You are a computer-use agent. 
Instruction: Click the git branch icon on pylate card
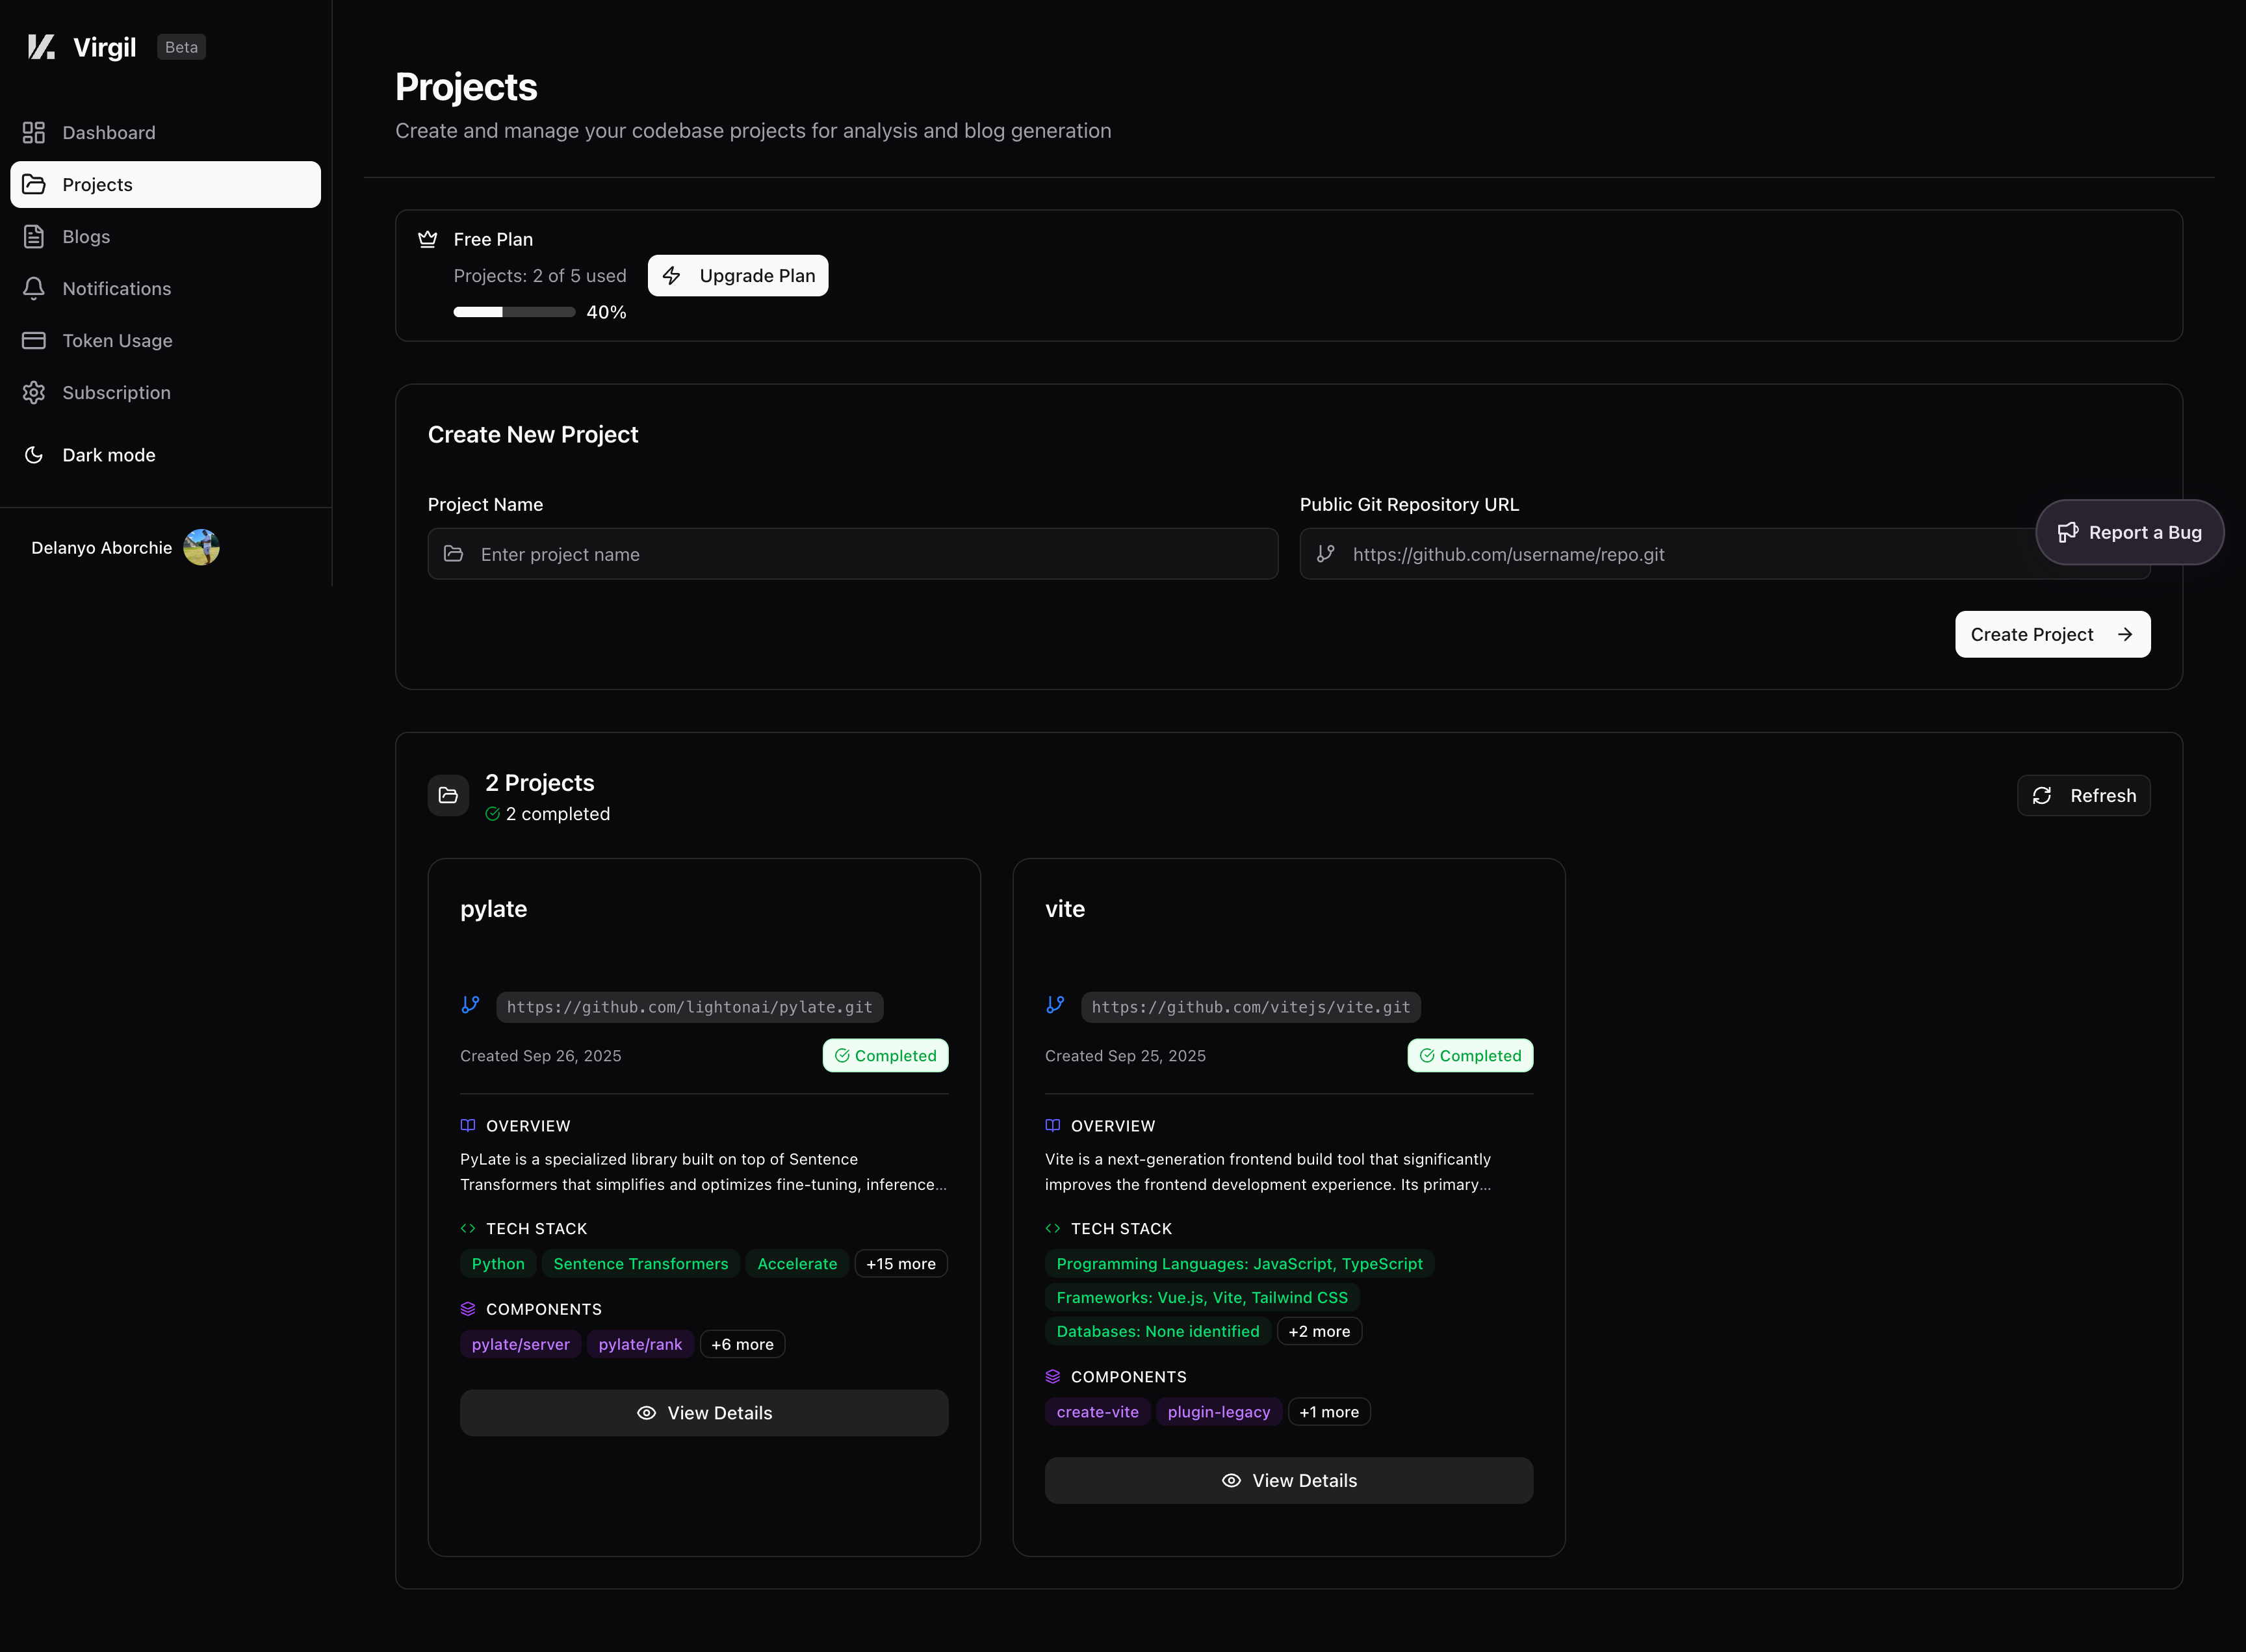pyautogui.click(x=470, y=1005)
